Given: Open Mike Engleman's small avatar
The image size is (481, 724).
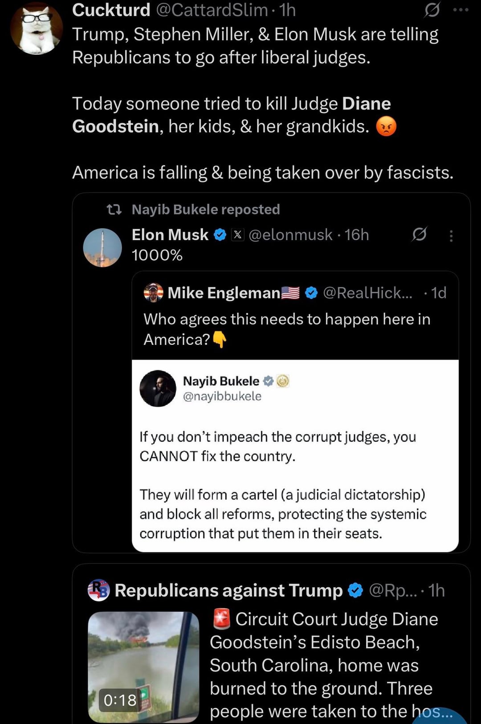Looking at the screenshot, I should (154, 293).
